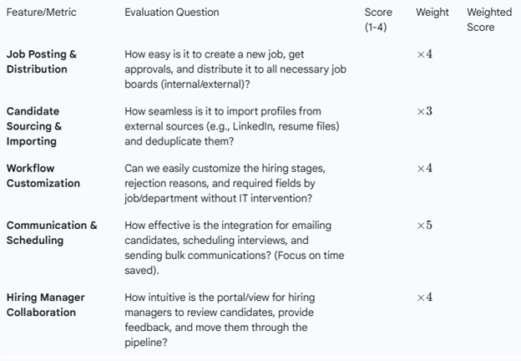Select the ×3 weight for Candidate Sourcing
Image resolution: width=521 pixels, height=361 pixels.
pyautogui.click(x=424, y=111)
